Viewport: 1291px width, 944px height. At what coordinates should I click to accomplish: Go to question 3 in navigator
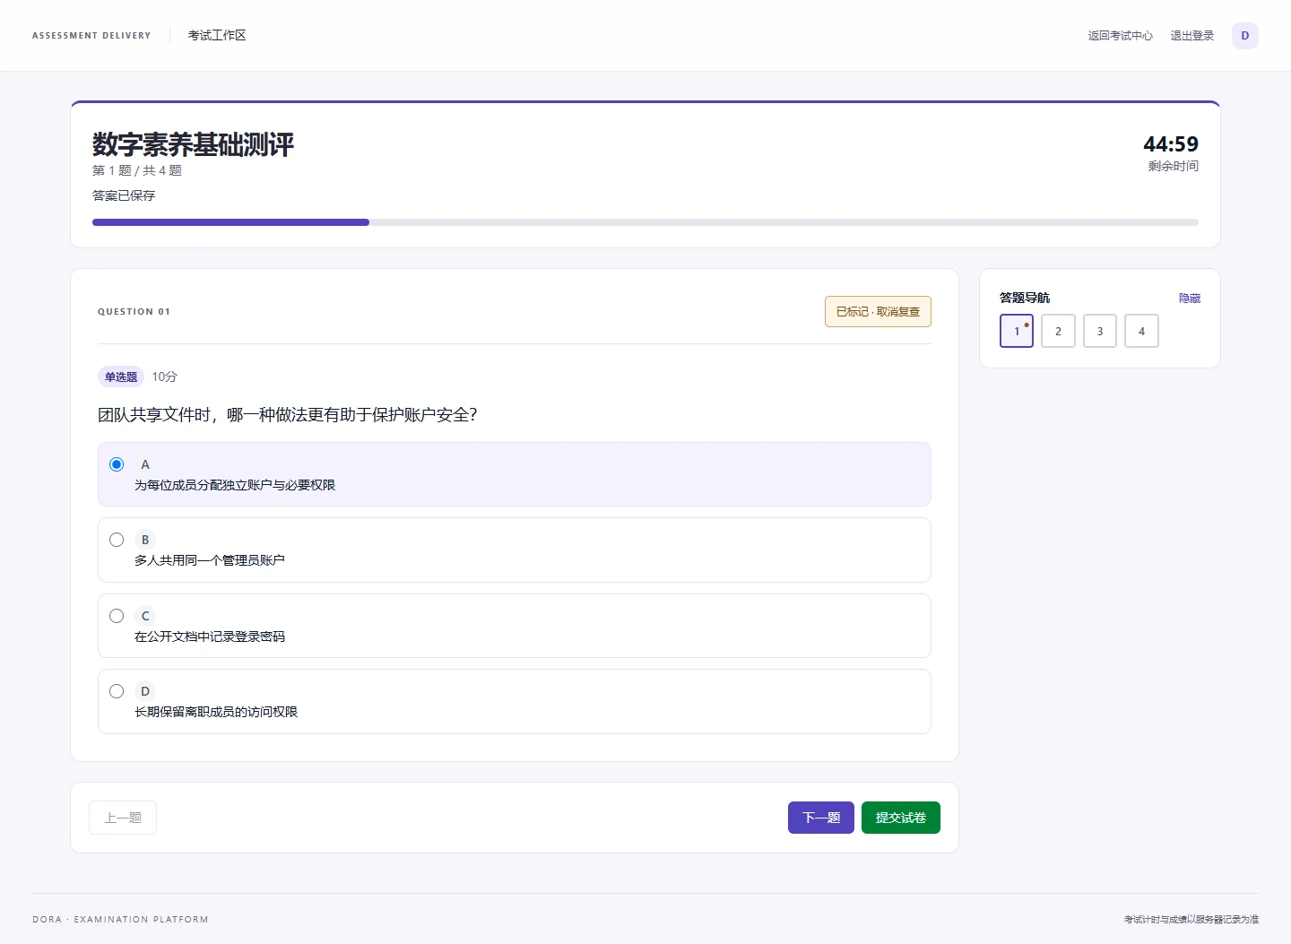[x=1100, y=331]
